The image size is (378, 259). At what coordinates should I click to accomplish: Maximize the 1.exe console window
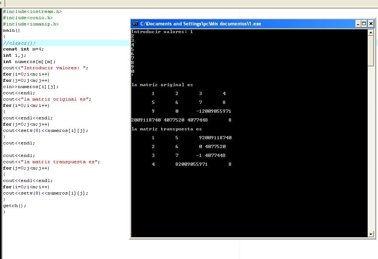coord(364,24)
